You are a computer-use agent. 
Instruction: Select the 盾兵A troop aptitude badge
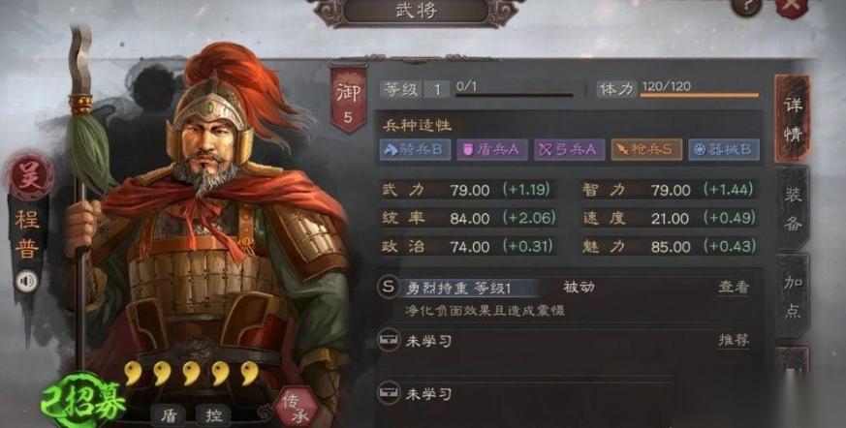click(492, 149)
